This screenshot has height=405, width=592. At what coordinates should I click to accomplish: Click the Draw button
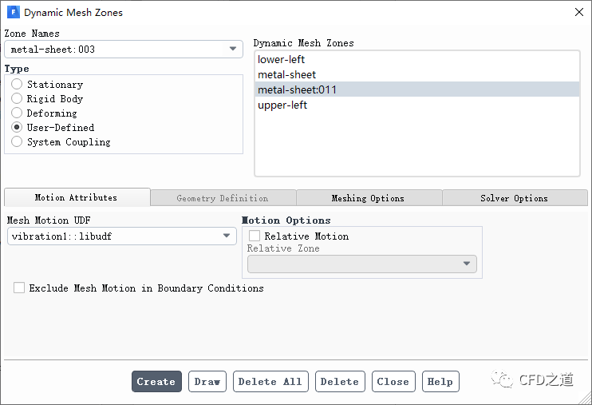click(x=207, y=382)
